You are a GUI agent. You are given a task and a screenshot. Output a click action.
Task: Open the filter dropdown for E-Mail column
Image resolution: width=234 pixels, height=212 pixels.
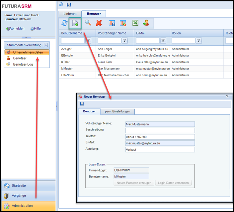click(x=163, y=41)
